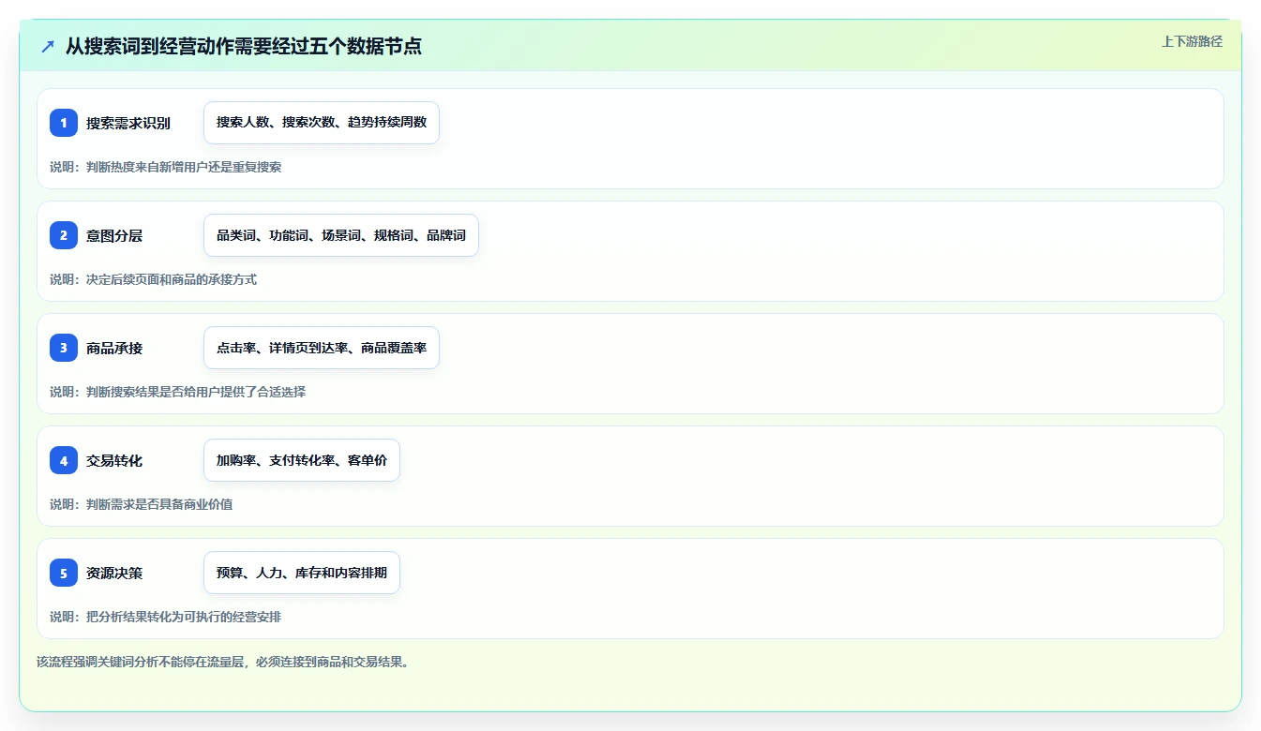Click the 品类词、功能词、场景词 chip
Viewport: 1261px width, 731px height.
tap(341, 235)
